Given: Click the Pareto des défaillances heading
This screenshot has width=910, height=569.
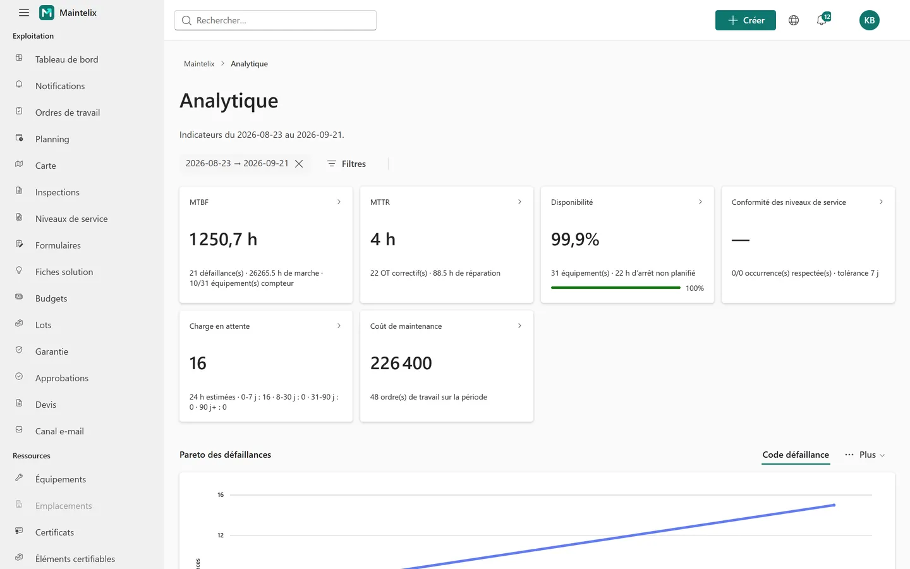Looking at the screenshot, I should (x=225, y=455).
